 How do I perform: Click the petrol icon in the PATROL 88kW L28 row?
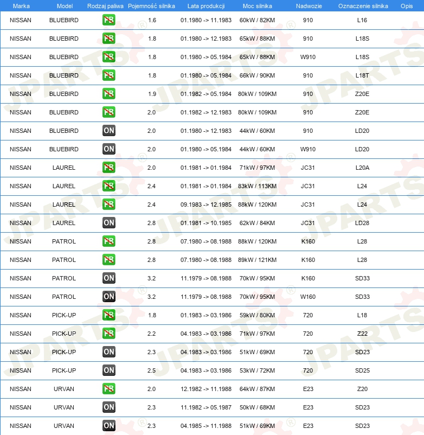(108, 241)
